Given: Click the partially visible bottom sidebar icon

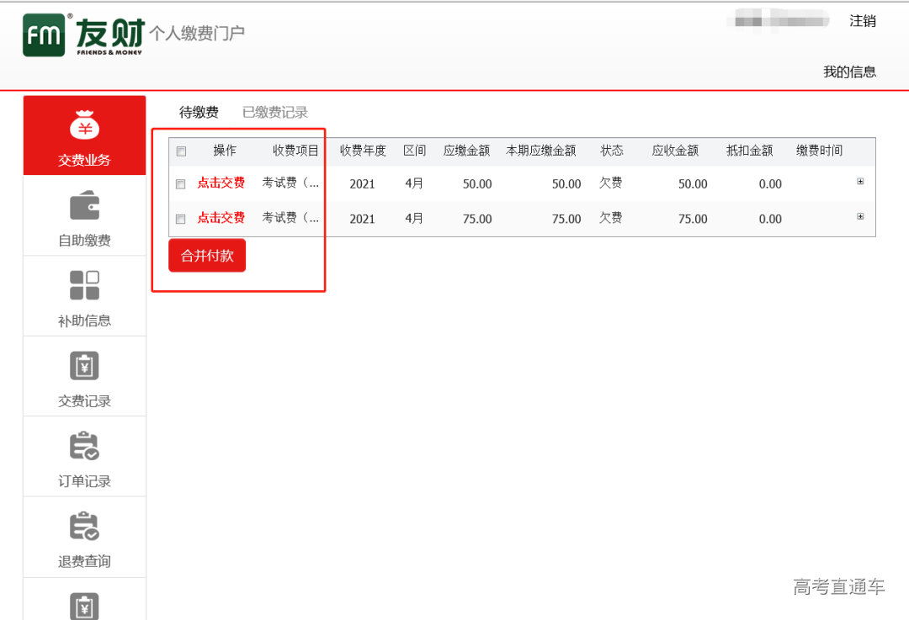Looking at the screenshot, I should coord(84,606).
